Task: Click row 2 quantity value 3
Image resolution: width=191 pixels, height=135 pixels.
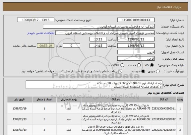Action: (44, 119)
